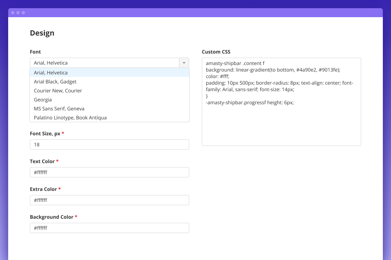The height and width of the screenshot is (260, 391).
Task: Click the middle dot in window title bar
Action: tap(18, 13)
